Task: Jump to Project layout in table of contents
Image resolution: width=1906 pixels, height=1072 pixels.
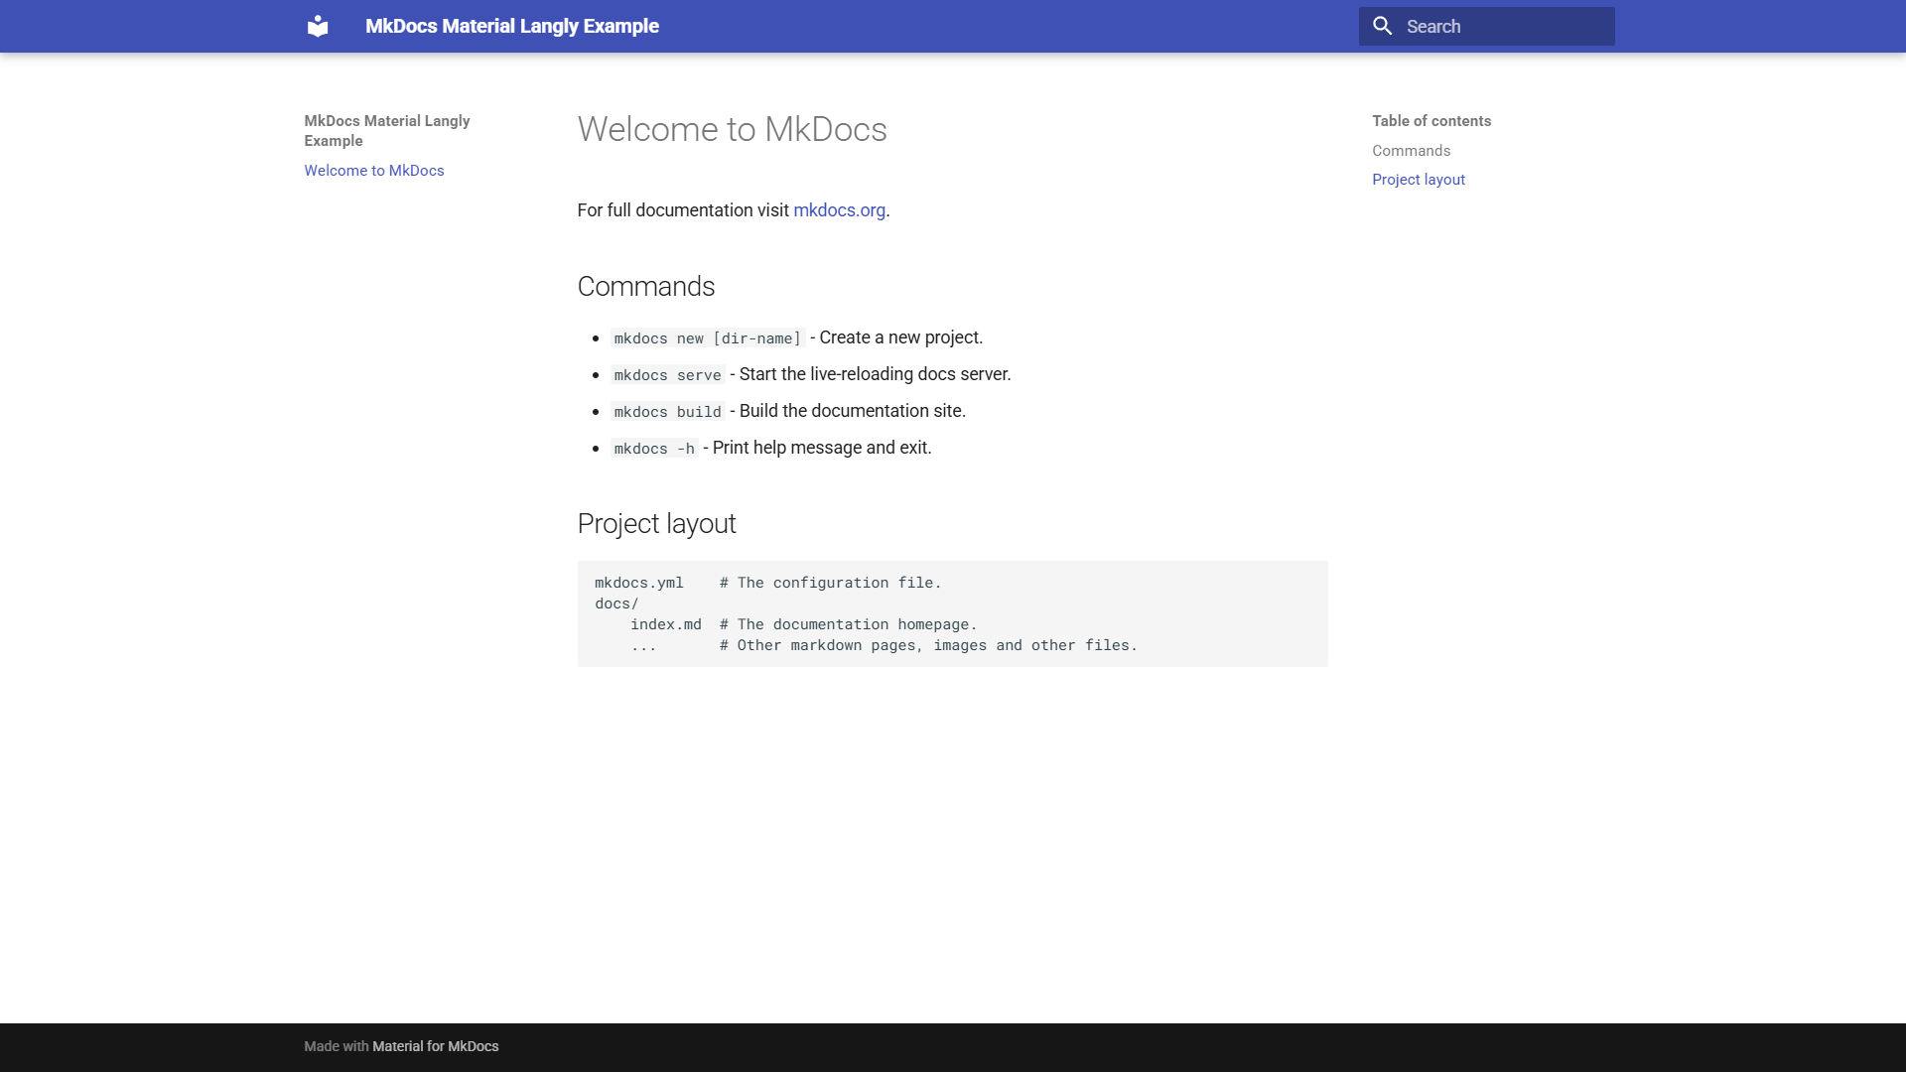Action: 1418,180
